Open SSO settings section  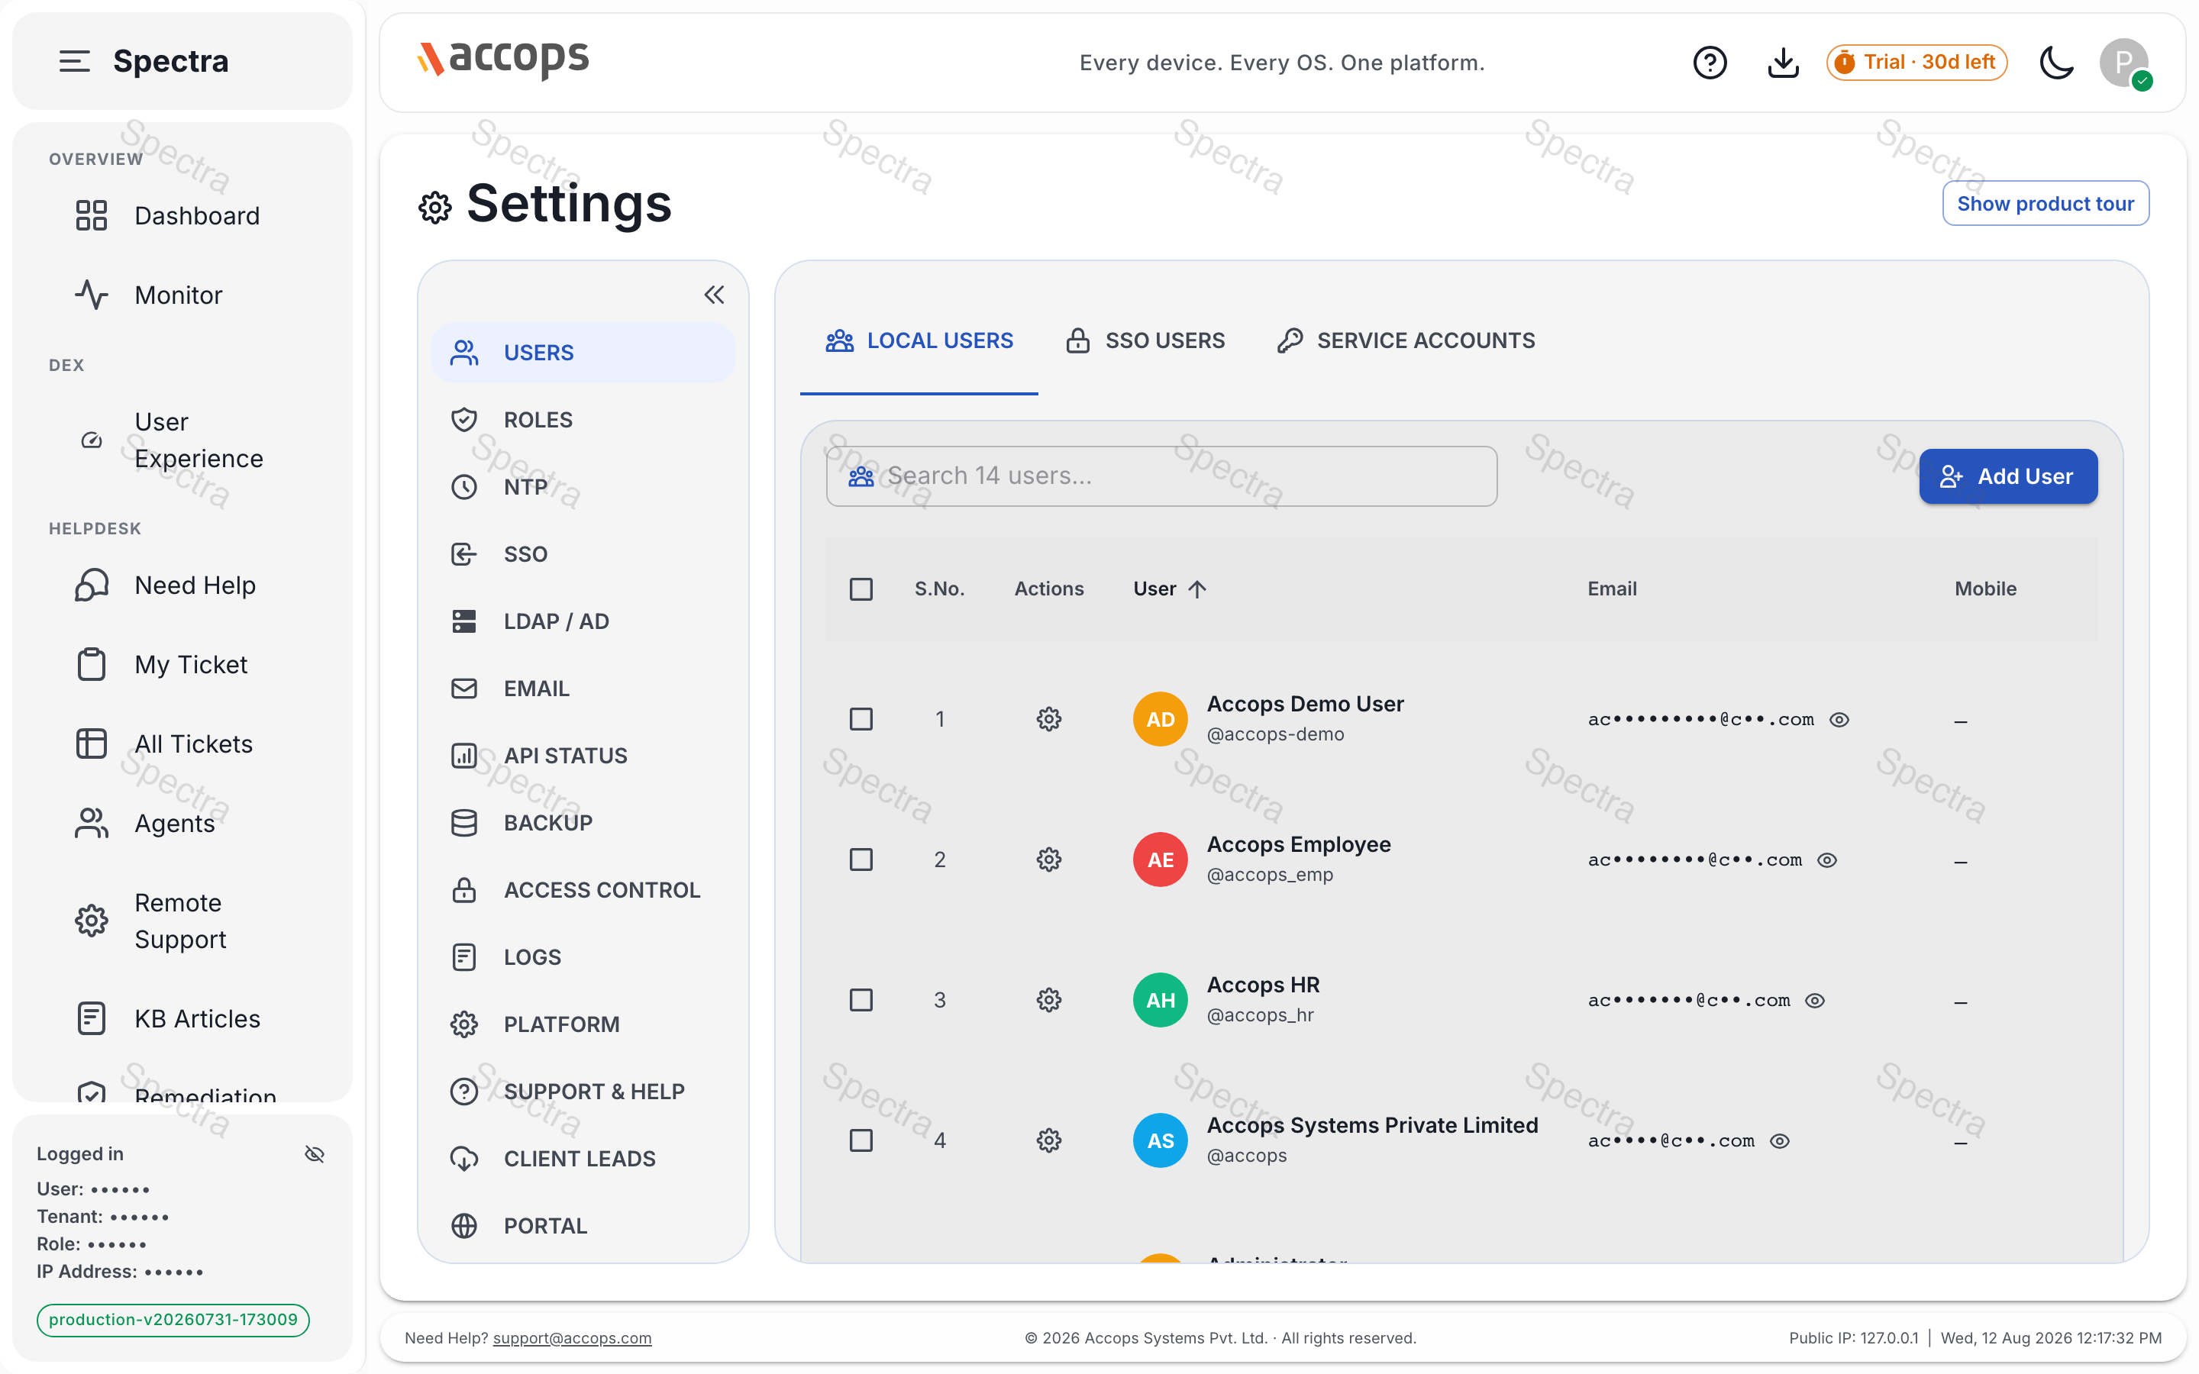point(583,554)
